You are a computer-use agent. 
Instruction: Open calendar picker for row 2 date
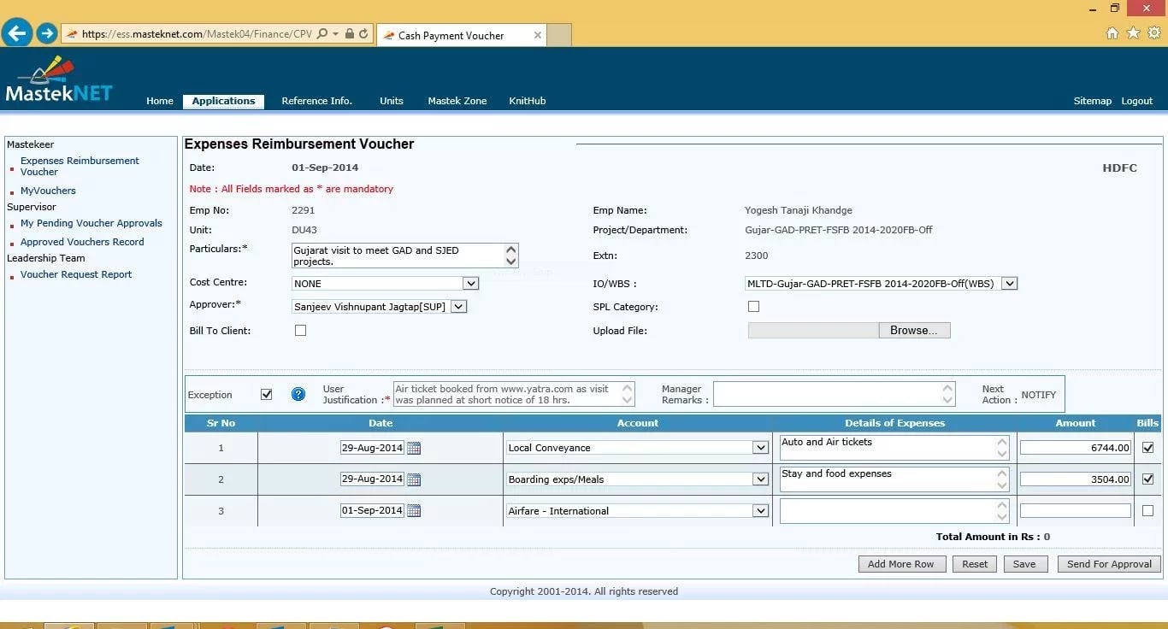414,479
